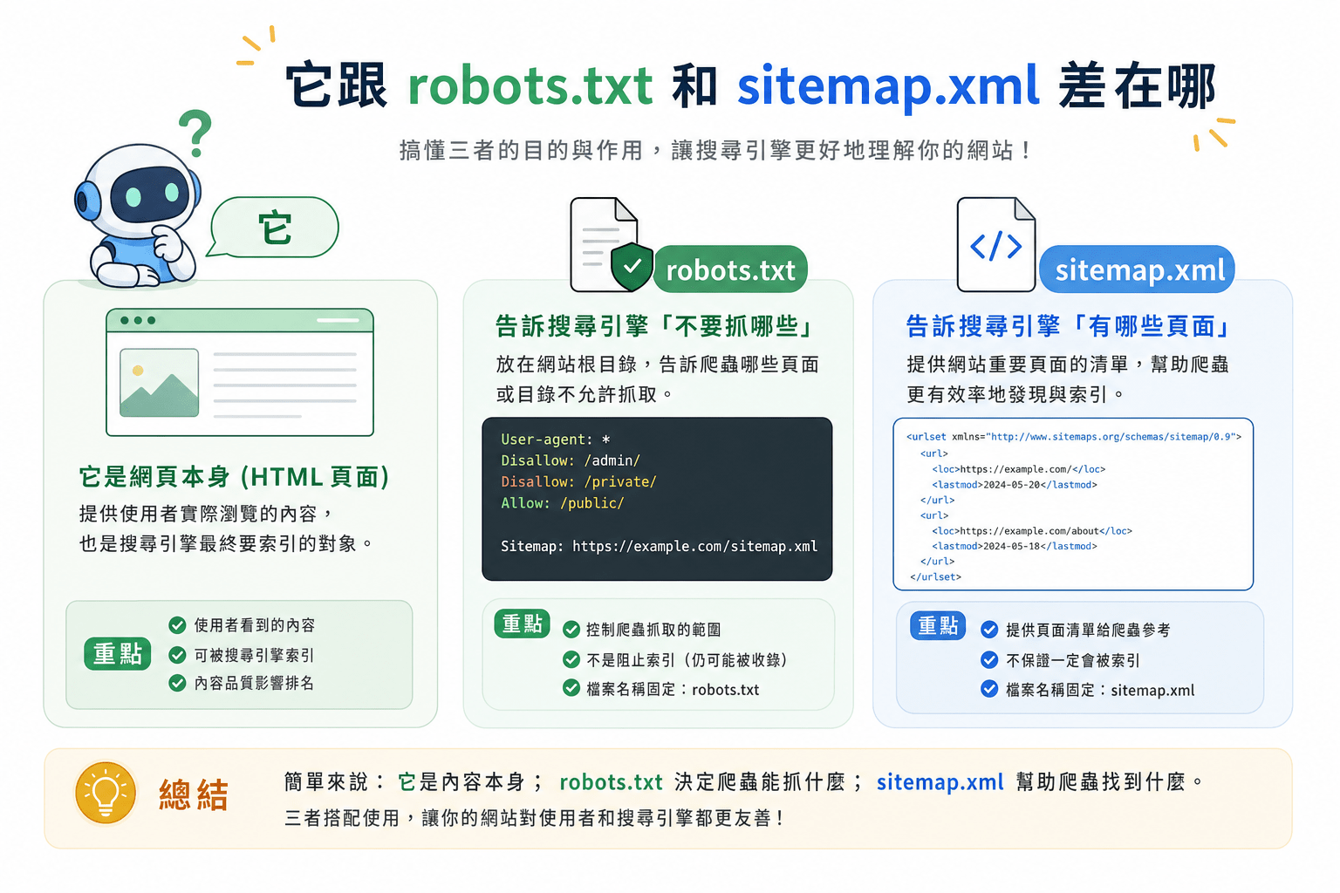The image size is (1340, 893).
Task: Click checkmark beside 檔案名稱固定：robots.txt
Action: 571,688
